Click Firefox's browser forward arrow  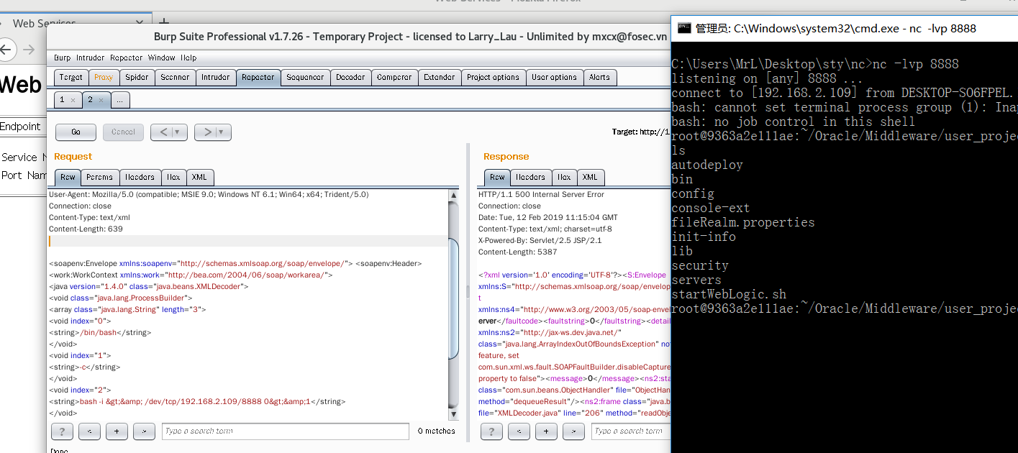coord(29,50)
